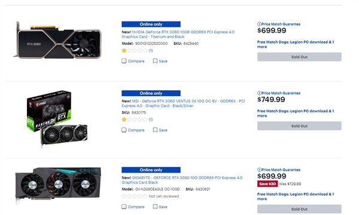Click star rating of MSI VENTUS 3X card
Image resolution: width=359 pixels, height=215 pixels.
point(135,119)
